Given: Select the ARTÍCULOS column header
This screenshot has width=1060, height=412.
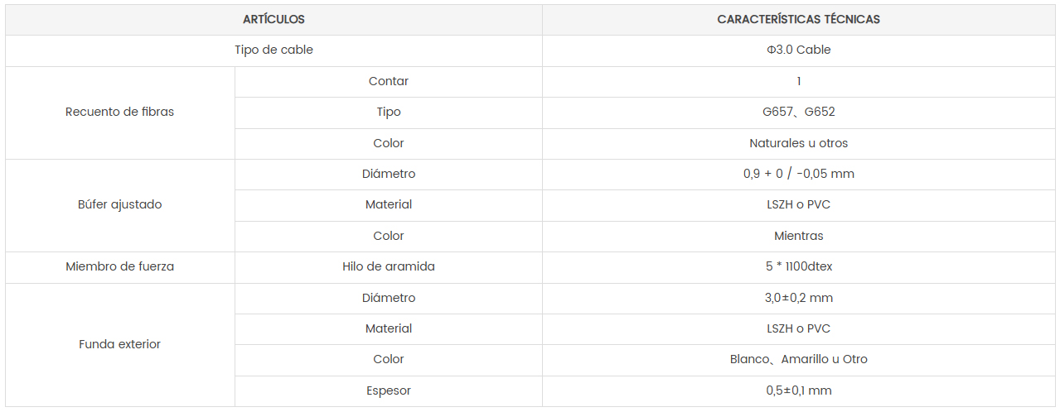Looking at the screenshot, I should pos(273,19).
